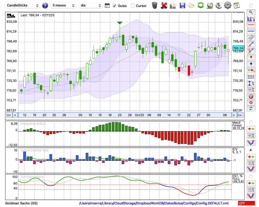Click the magnifying glass zoom tool
This screenshot has width=259, height=207.
pos(251,12)
